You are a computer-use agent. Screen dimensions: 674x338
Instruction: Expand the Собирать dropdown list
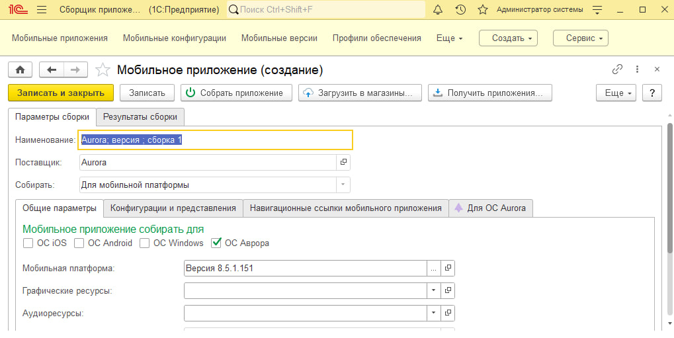343,185
